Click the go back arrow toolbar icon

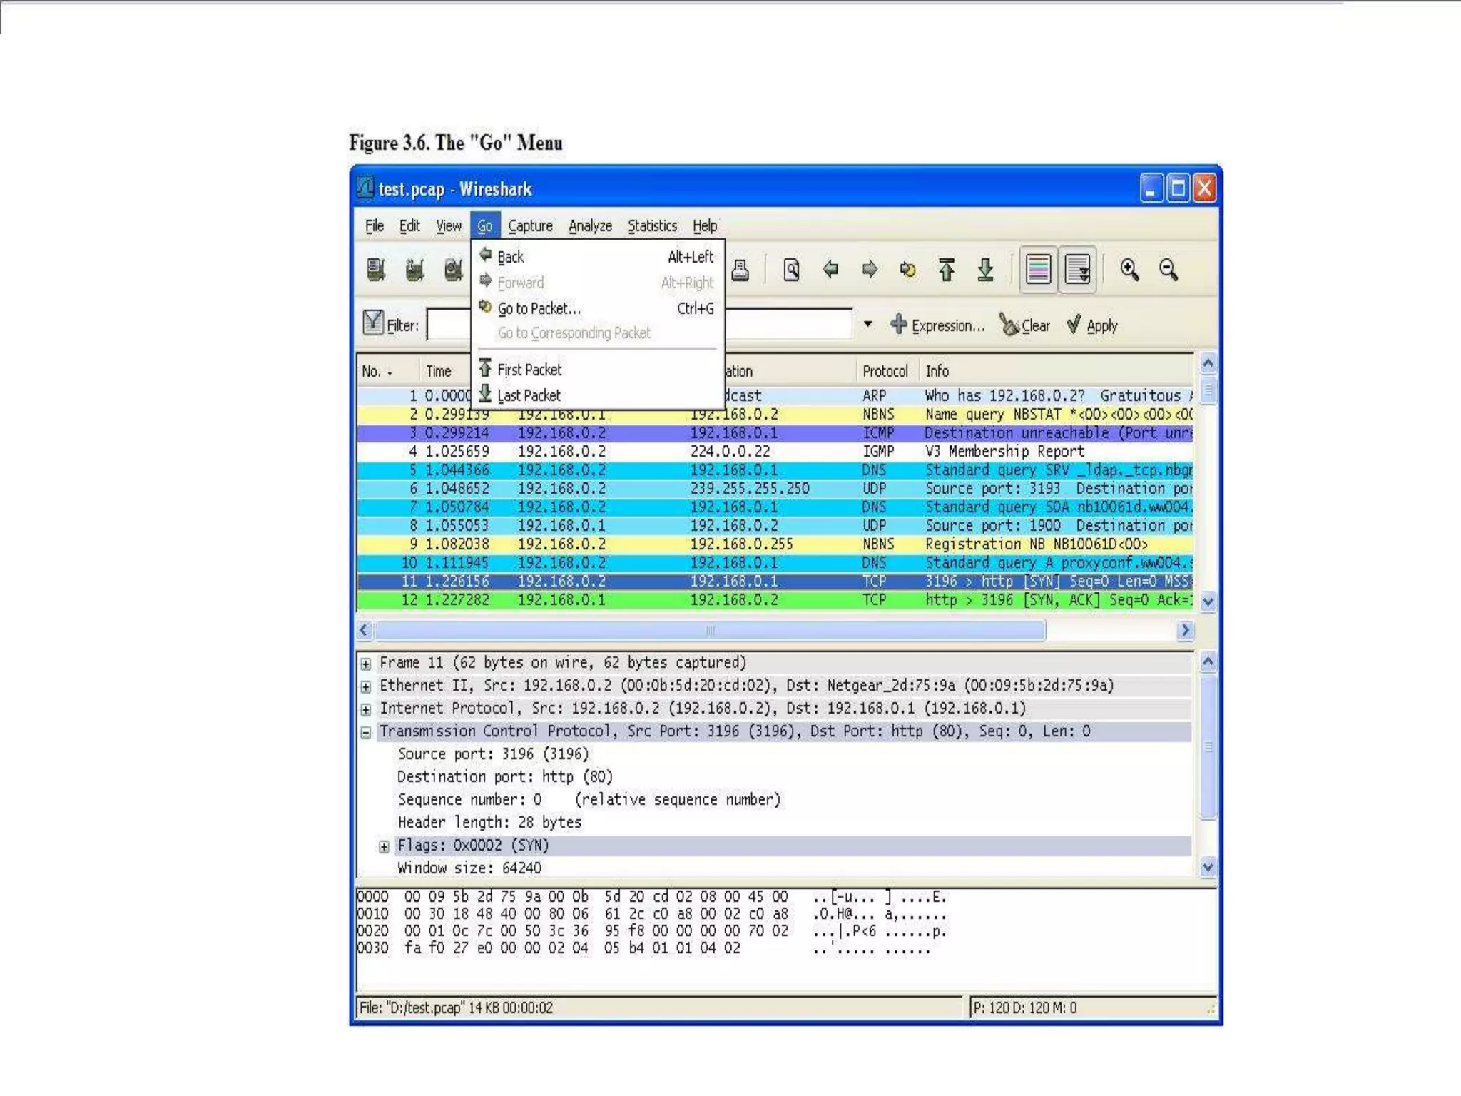tap(830, 270)
